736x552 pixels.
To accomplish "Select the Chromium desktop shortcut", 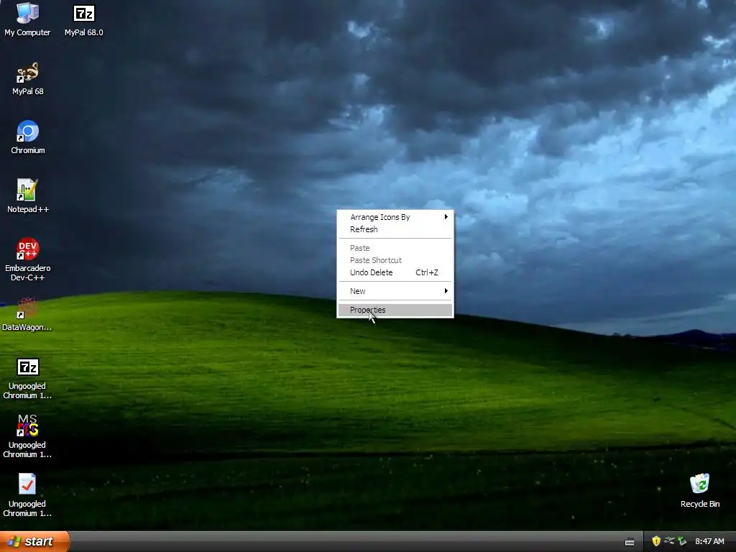I will [28, 137].
